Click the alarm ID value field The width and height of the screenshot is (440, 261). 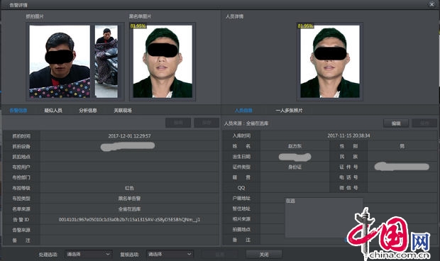[x=130, y=219]
